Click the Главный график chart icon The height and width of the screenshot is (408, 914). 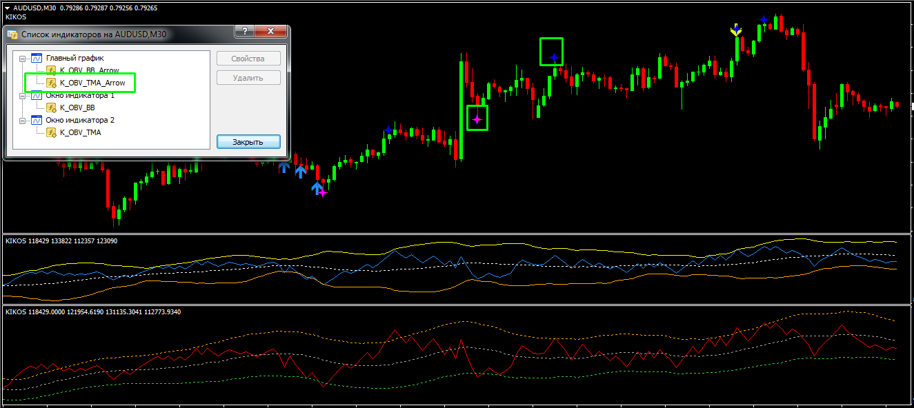pos(37,59)
